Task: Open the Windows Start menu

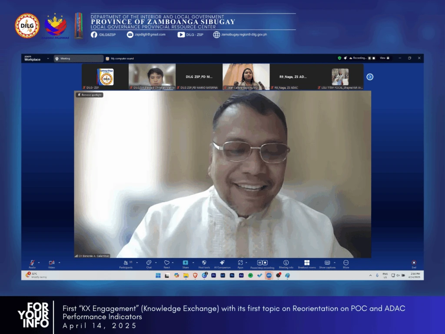Action: [158, 275]
